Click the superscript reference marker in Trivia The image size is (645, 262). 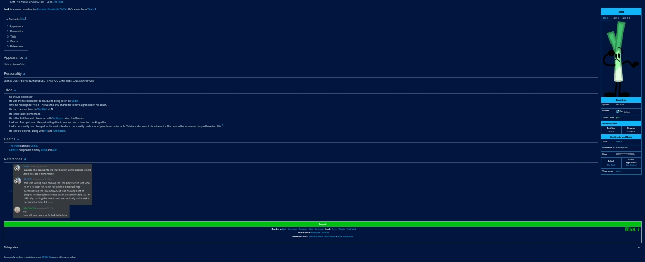pos(222,125)
